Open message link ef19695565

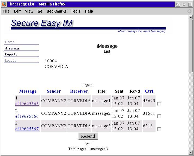click(27, 104)
